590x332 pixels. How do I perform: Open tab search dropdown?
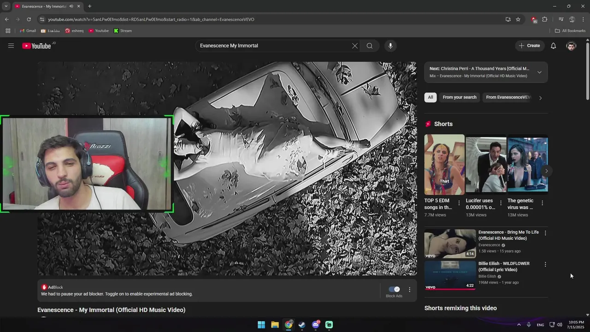[x=6, y=6]
